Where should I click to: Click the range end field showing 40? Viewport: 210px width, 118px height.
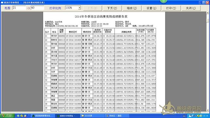[37, 8]
